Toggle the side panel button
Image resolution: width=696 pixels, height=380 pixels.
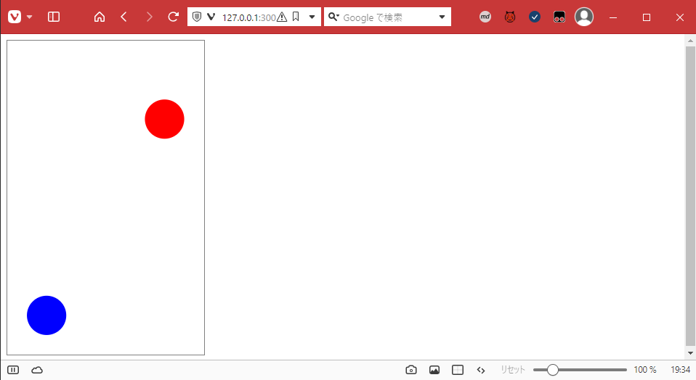(54, 17)
